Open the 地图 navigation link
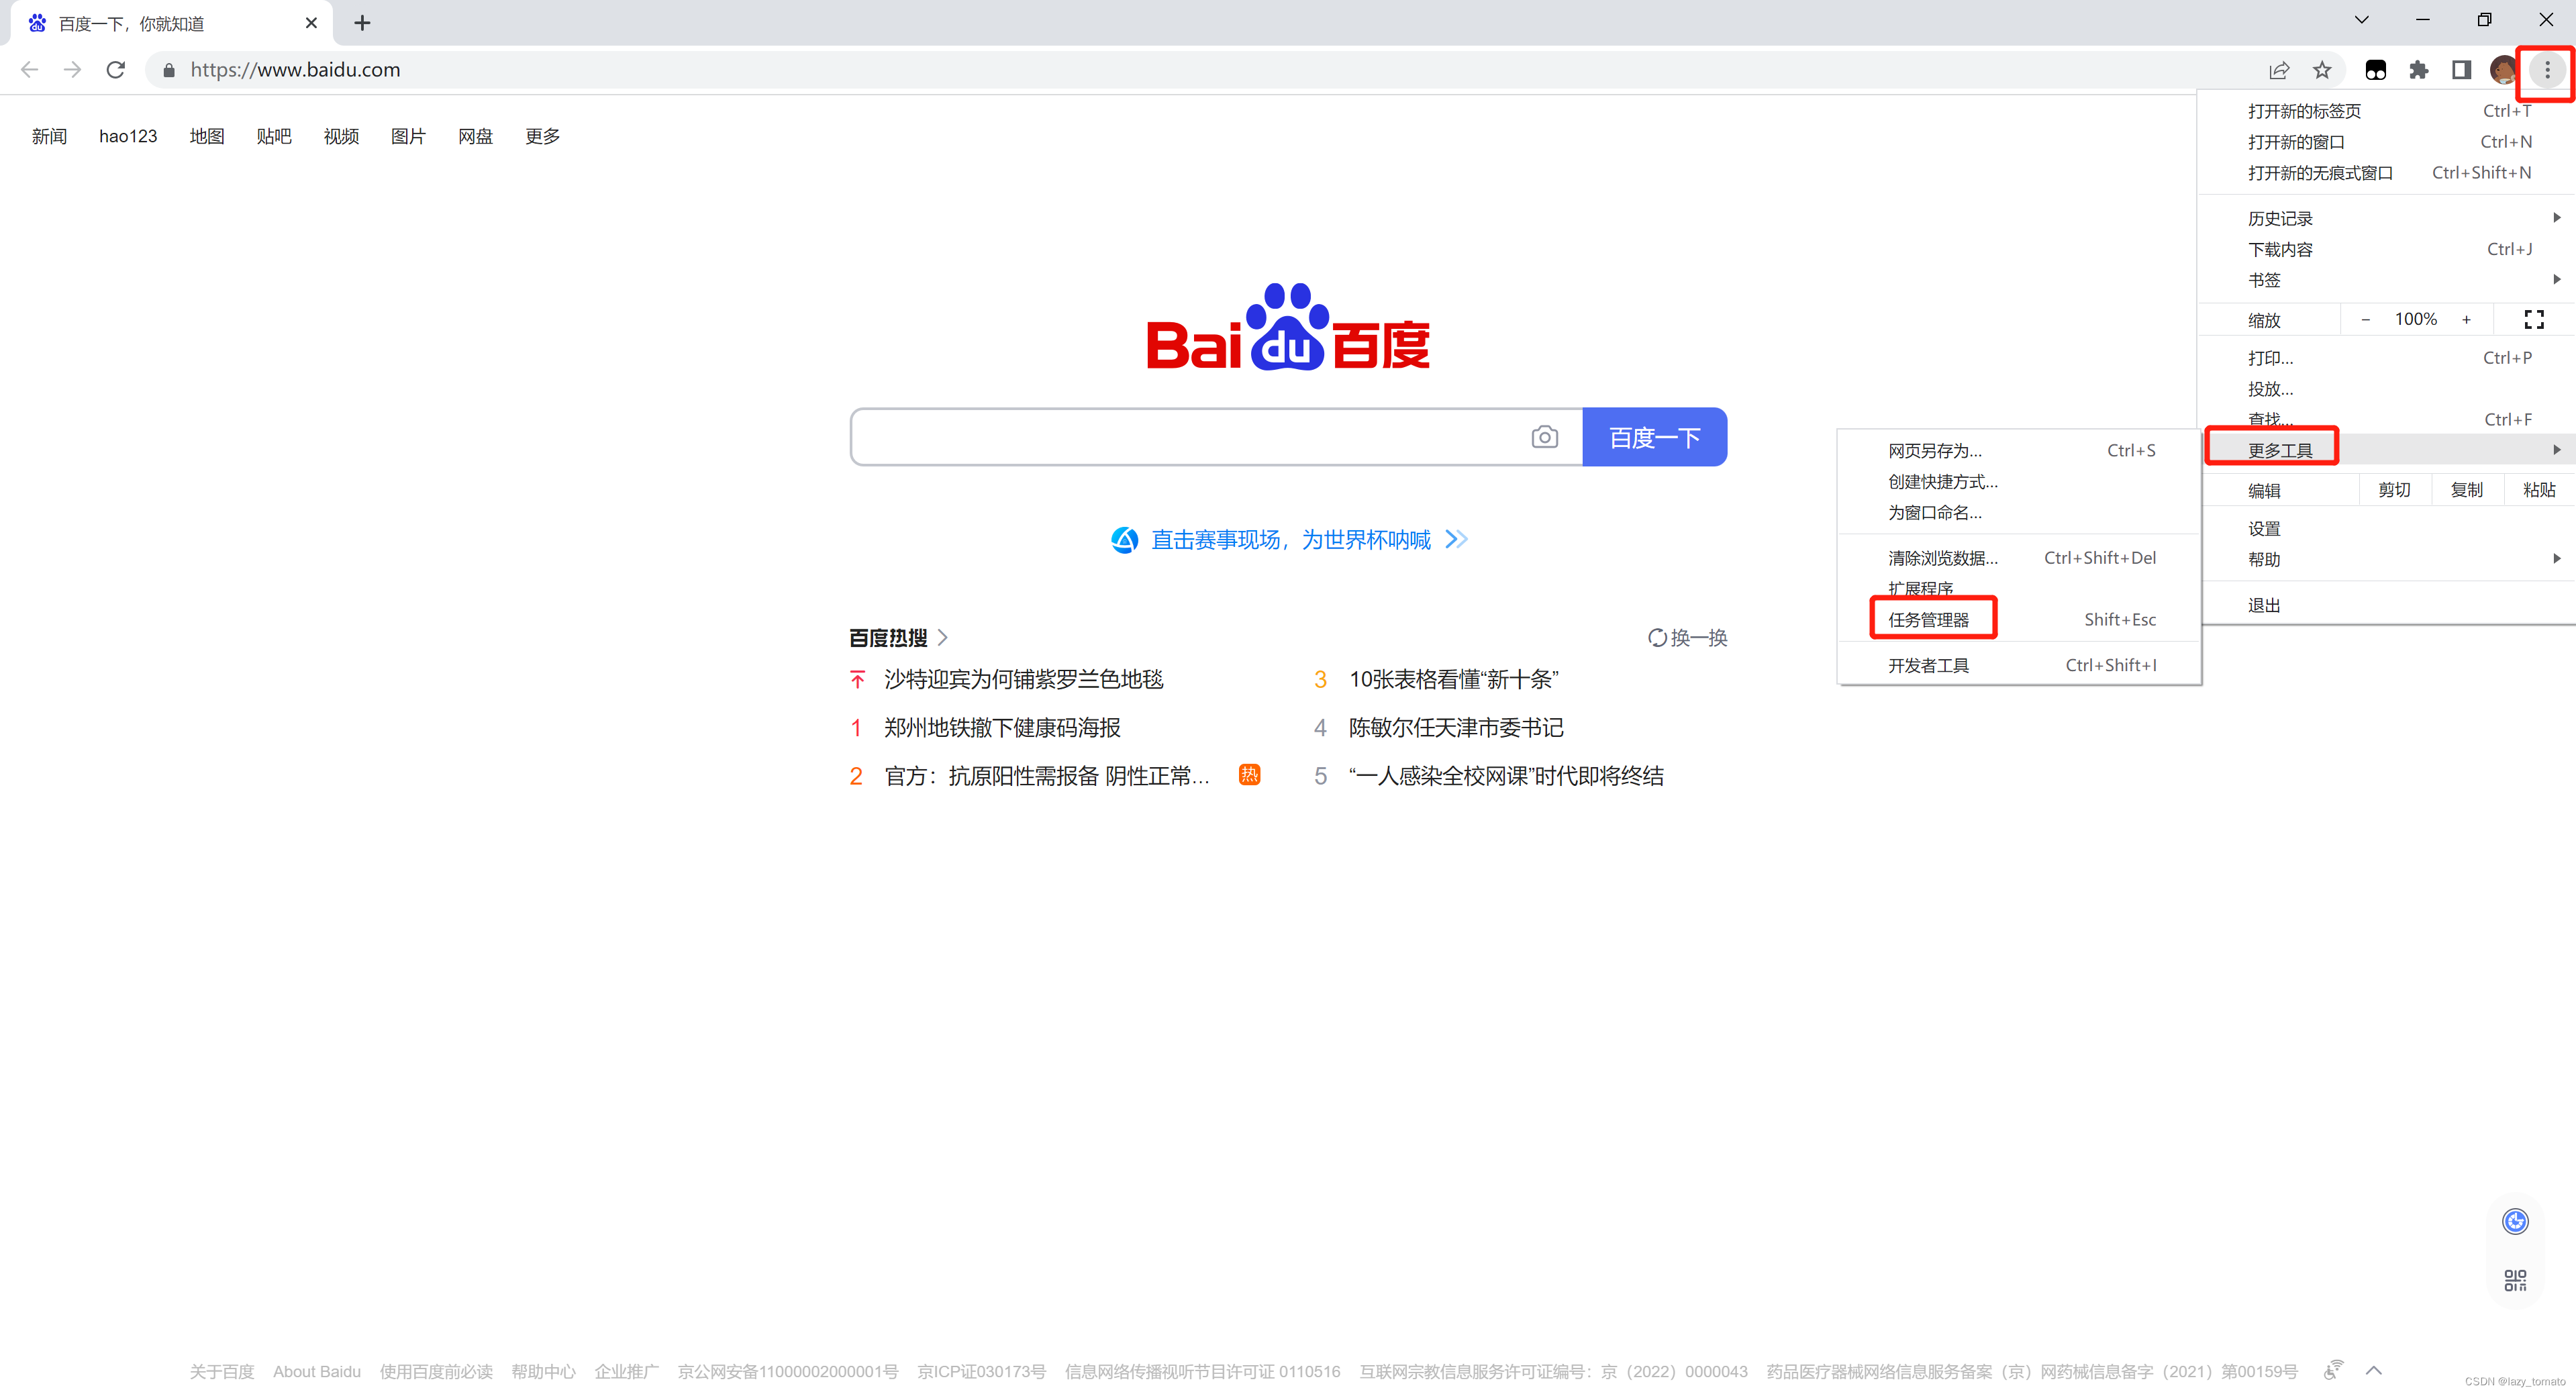 (x=207, y=136)
